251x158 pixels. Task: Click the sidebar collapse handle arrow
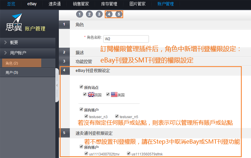pos(57,85)
